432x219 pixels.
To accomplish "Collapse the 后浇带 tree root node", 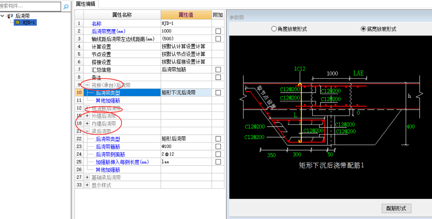I will point(2,16).
